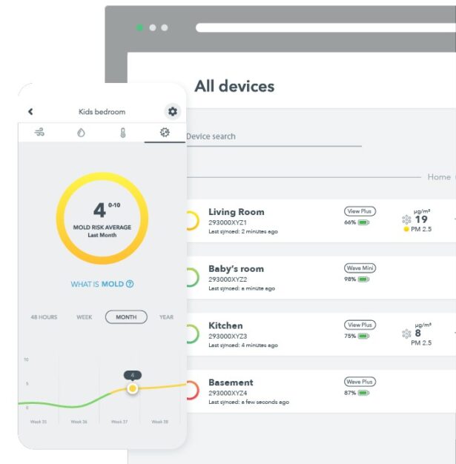This screenshot has height=464, width=456.
Task: Open the Basement device row
Action: (321, 391)
